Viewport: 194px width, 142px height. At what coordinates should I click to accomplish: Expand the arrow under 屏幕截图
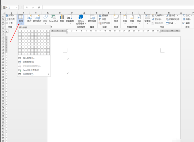(x=70, y=23)
